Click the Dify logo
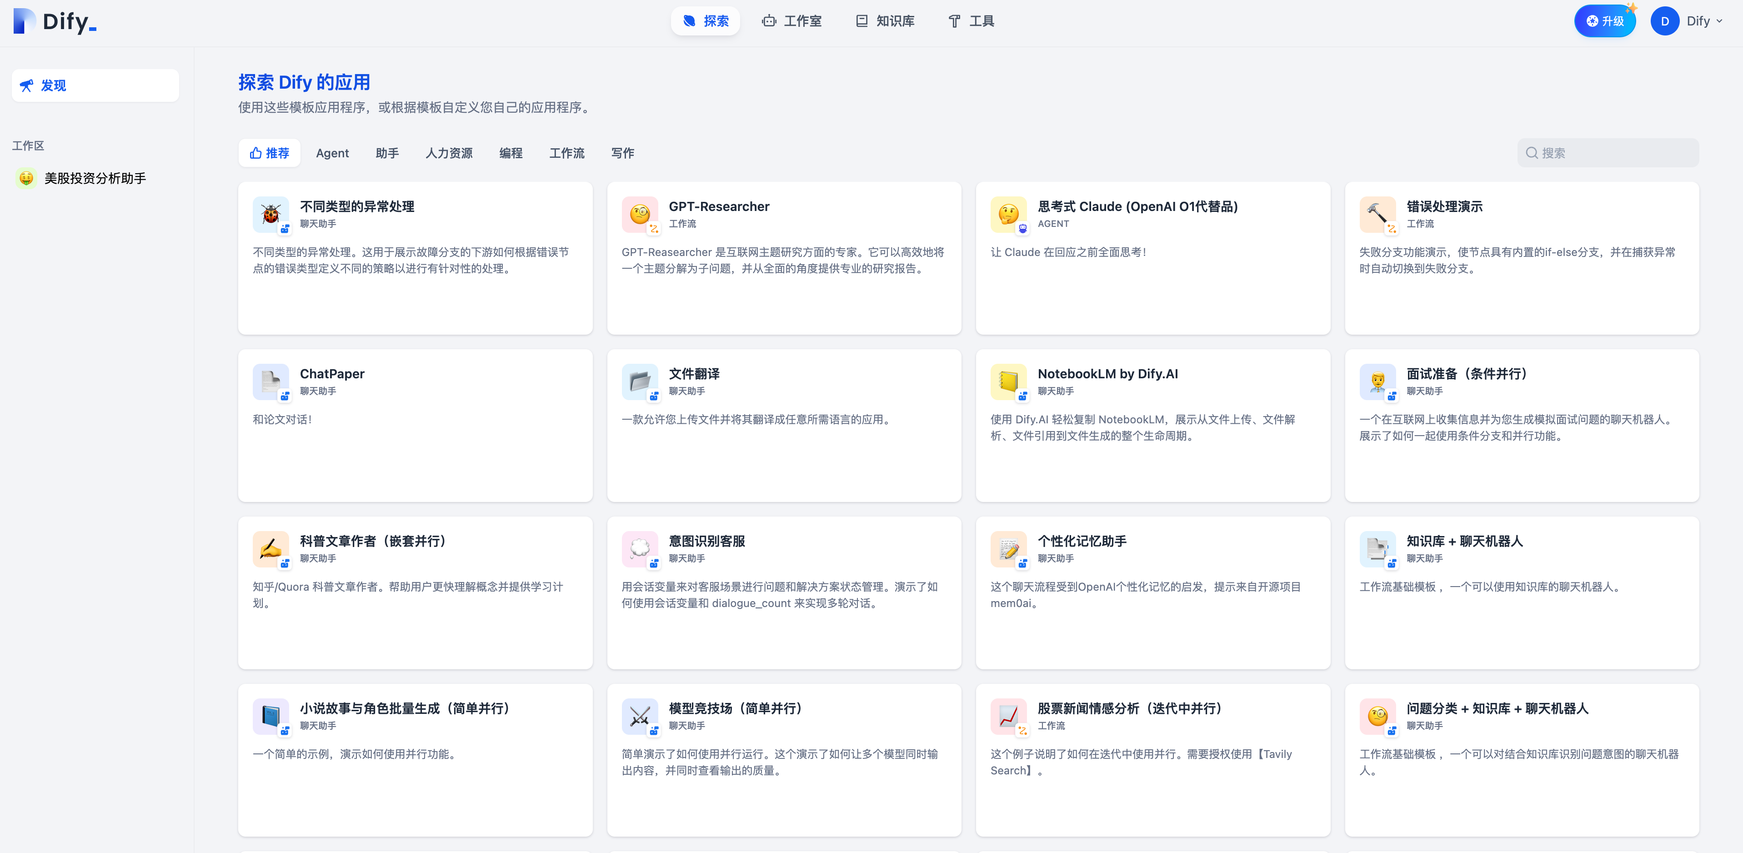 55,21
